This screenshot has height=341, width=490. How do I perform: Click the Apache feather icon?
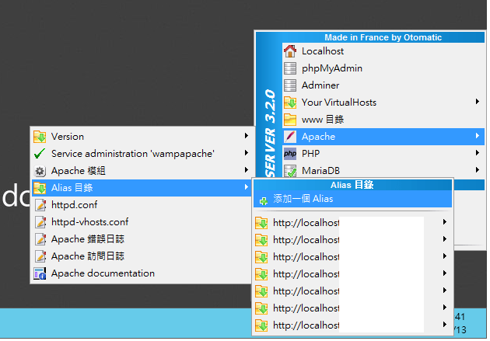pos(290,137)
